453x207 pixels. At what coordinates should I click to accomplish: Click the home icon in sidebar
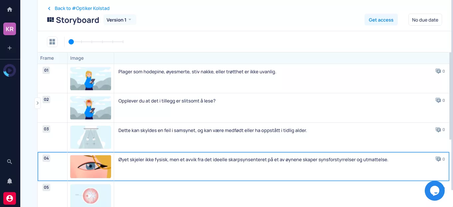tap(10, 10)
